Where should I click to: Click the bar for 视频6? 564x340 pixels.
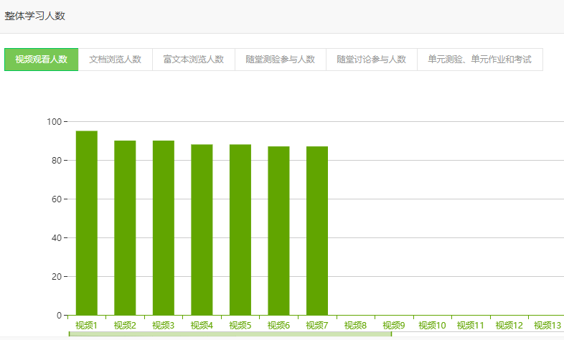coord(278,230)
